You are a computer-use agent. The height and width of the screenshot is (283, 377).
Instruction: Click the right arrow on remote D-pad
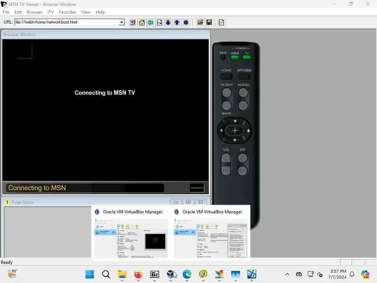pos(249,131)
